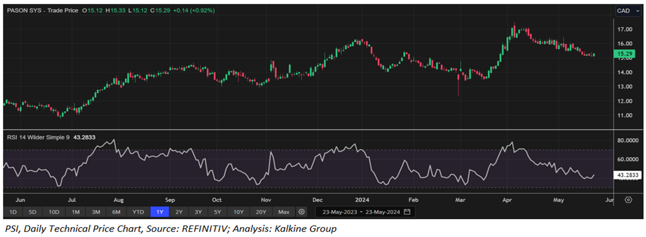The width and height of the screenshot is (646, 237).
Task: Click the 80.0000 RSI axis label
Action: click(x=628, y=140)
